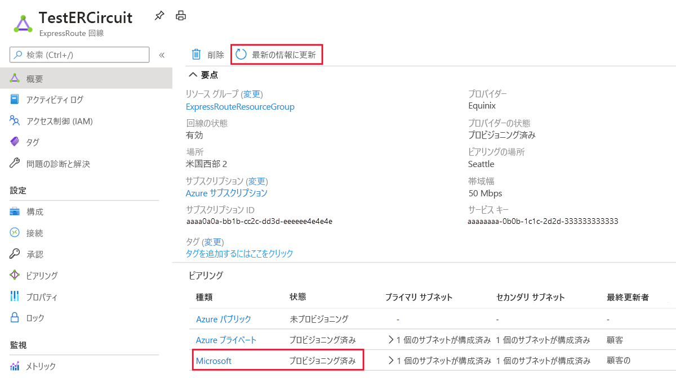Screen dimensions: 676x378
Task: Open the Azure パブリック peering link
Action: [224, 319]
